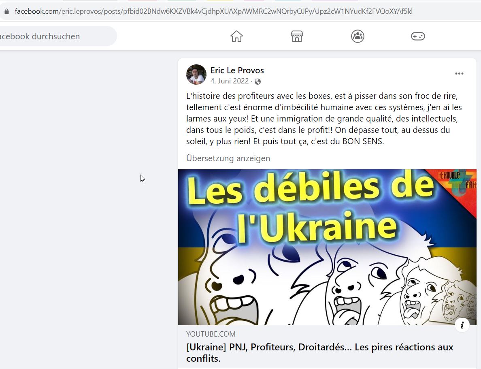
Task: Open the Facebook Home icon
Action: (x=236, y=36)
